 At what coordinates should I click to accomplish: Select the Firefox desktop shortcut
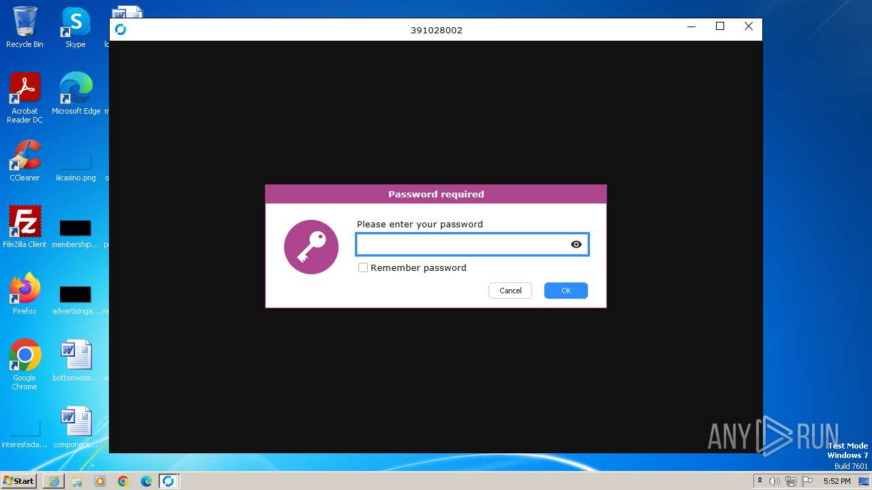point(25,294)
